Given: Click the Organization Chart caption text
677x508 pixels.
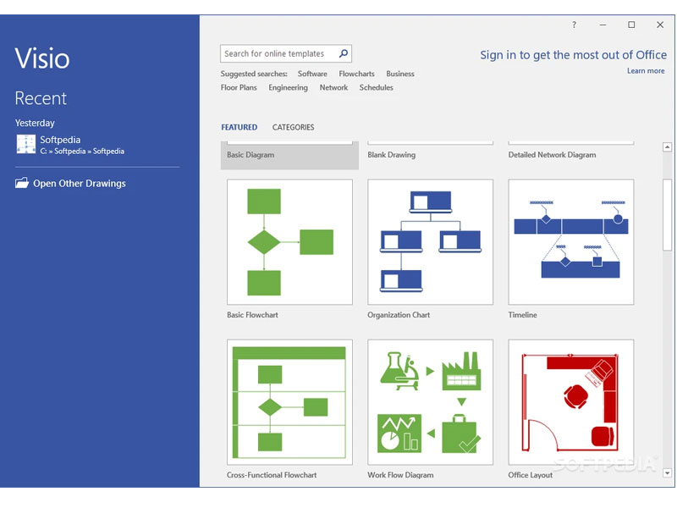Looking at the screenshot, I should tap(399, 315).
